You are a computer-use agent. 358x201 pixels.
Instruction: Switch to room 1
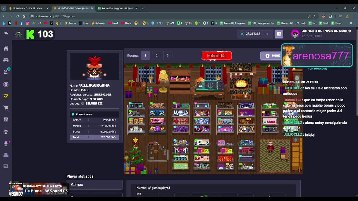(x=145, y=56)
